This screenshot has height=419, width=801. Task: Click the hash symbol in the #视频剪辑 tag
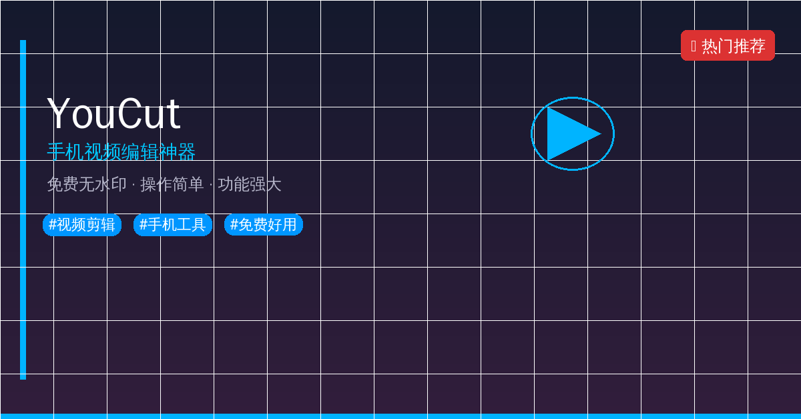(53, 225)
